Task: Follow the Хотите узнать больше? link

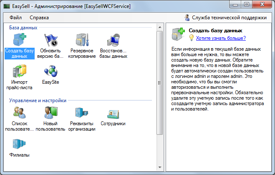Action: 221,38
